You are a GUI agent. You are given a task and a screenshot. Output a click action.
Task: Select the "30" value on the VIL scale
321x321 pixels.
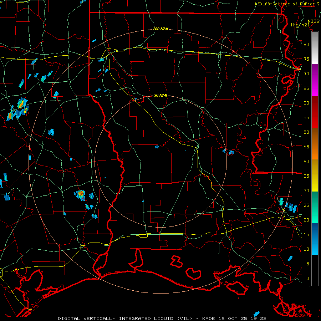306,190
